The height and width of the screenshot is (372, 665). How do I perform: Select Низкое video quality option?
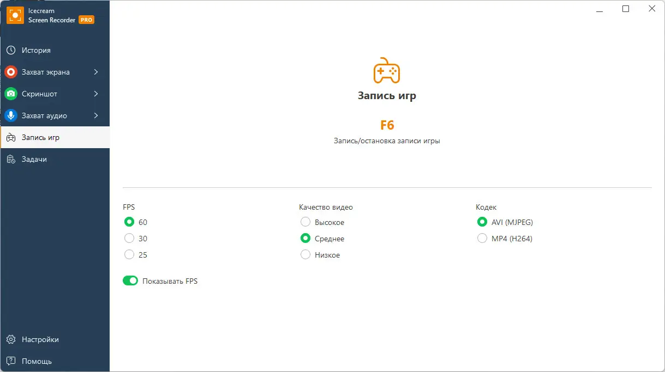pos(305,255)
